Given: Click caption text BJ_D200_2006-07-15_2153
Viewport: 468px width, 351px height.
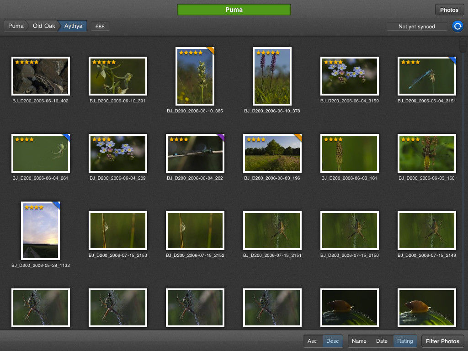Looking at the screenshot, I should (118, 255).
